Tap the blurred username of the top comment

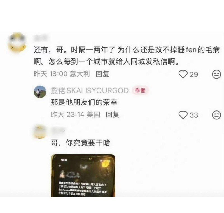point(40,37)
